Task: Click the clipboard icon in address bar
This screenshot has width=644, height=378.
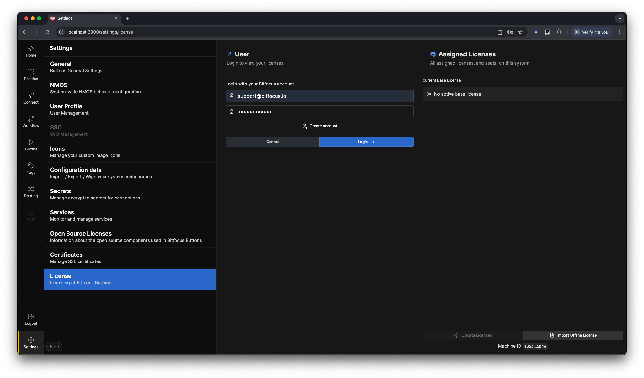Action: [500, 32]
